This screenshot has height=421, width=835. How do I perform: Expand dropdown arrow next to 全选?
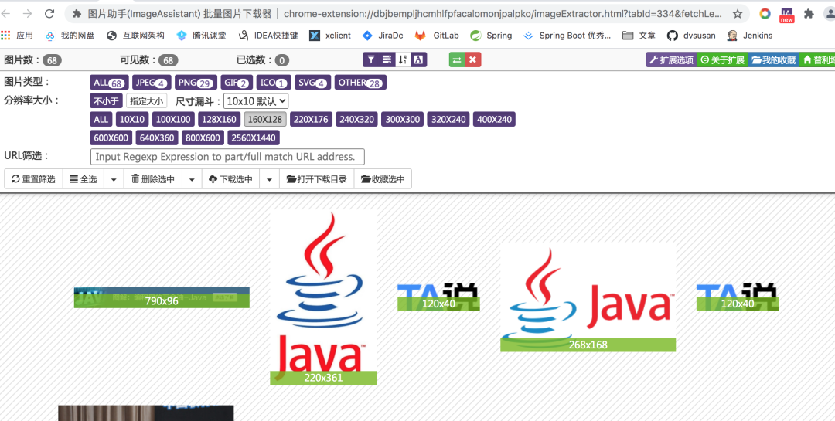[114, 179]
